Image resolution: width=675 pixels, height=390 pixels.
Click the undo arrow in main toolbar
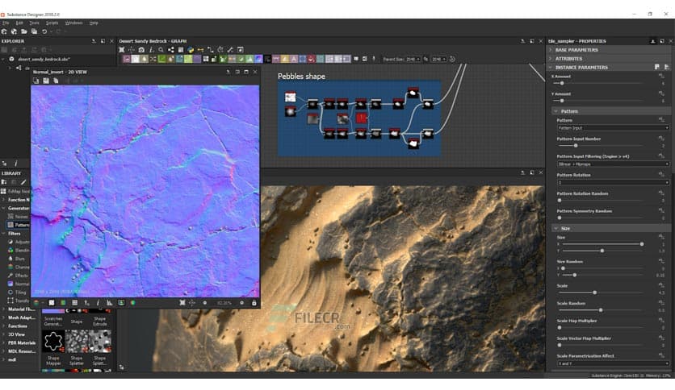point(44,31)
